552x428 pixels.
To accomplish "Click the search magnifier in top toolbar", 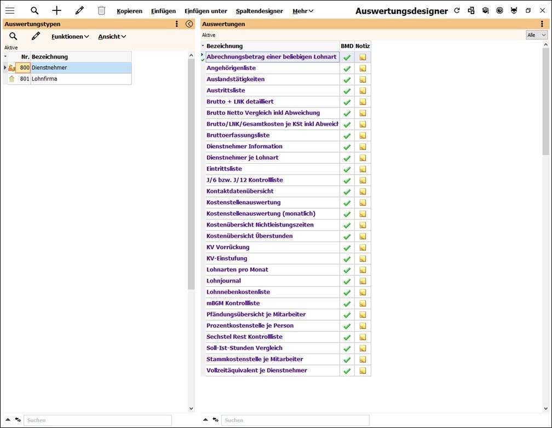I will 34,10.
